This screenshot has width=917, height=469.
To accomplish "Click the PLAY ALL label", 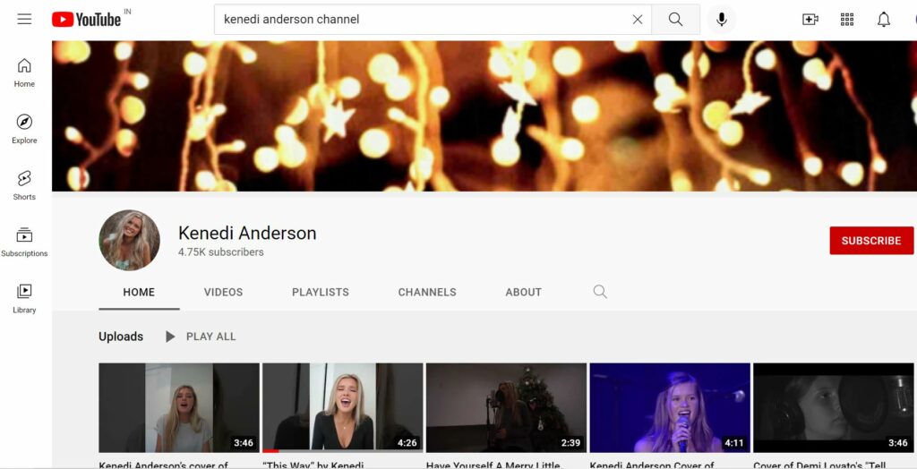I will (x=211, y=337).
